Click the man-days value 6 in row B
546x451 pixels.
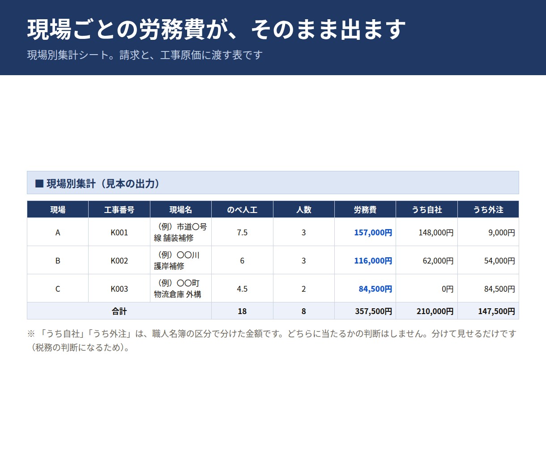pos(242,260)
